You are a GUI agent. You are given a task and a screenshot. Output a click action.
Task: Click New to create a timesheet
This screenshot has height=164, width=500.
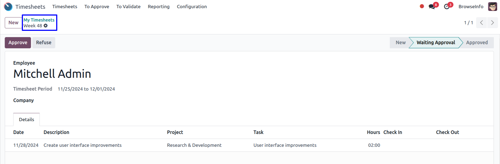[13, 23]
